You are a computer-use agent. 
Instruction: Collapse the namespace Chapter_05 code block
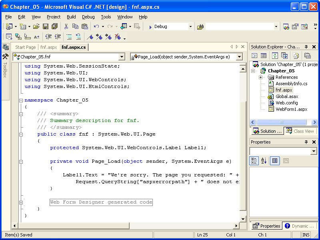[x=21, y=100]
